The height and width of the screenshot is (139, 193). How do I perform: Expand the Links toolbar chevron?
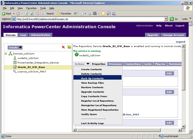click(x=190, y=18)
